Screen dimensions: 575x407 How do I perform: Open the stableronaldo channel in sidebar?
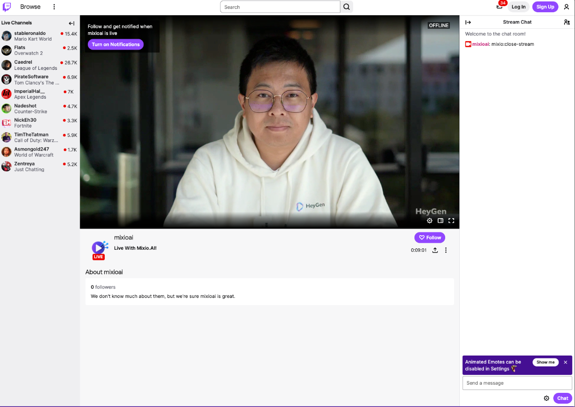(x=30, y=34)
